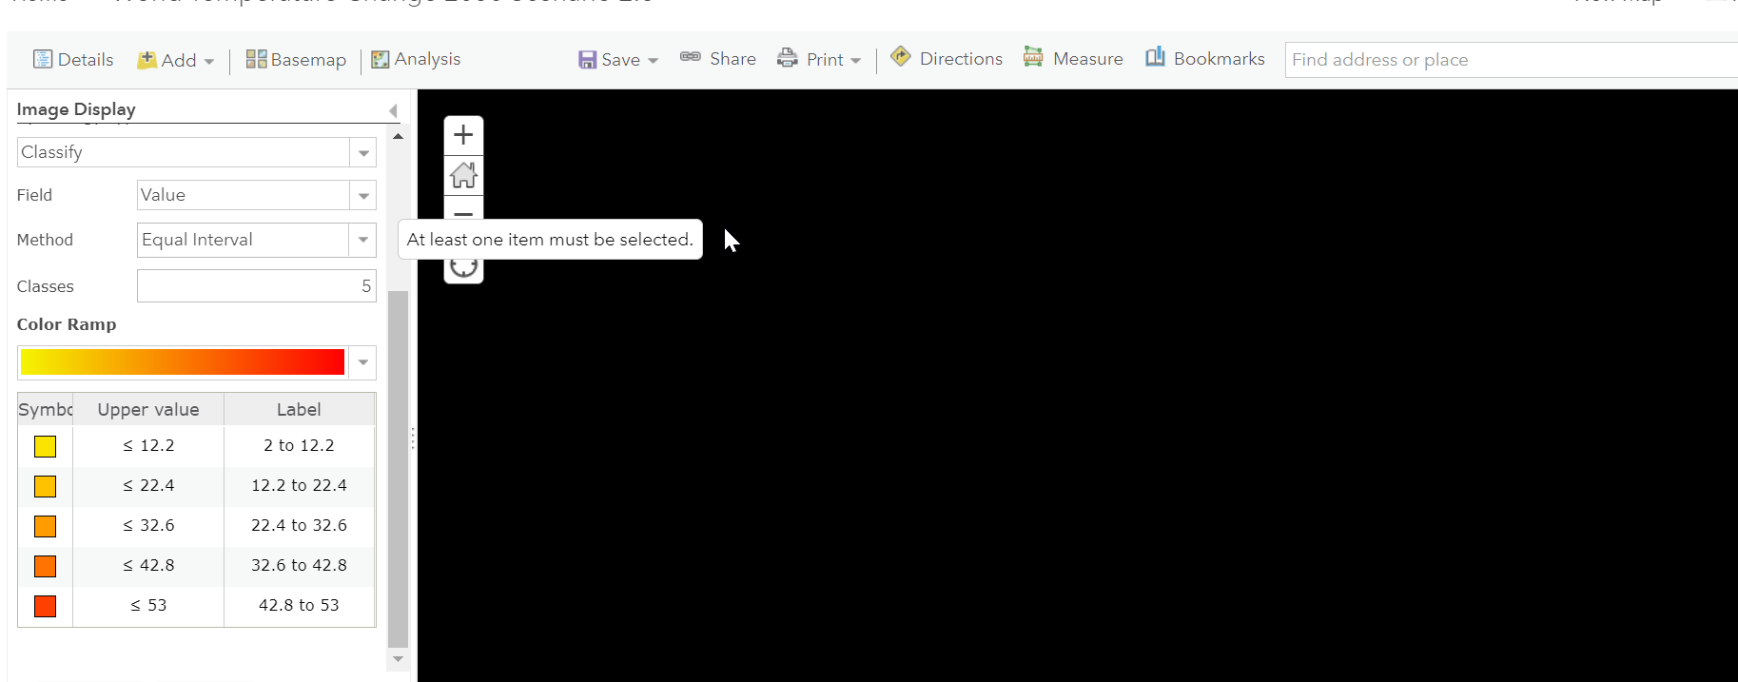This screenshot has height=682, width=1738.
Task: Click label cell 22.4 to 32.6
Action: pyautogui.click(x=299, y=525)
